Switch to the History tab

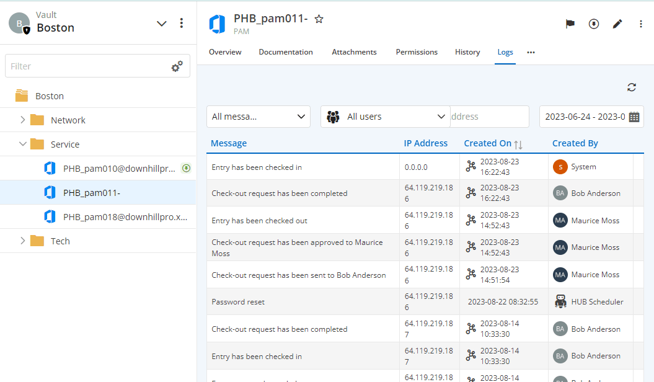coord(467,52)
